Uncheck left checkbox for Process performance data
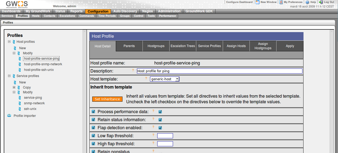The height and width of the screenshot is (153, 338). [93, 112]
